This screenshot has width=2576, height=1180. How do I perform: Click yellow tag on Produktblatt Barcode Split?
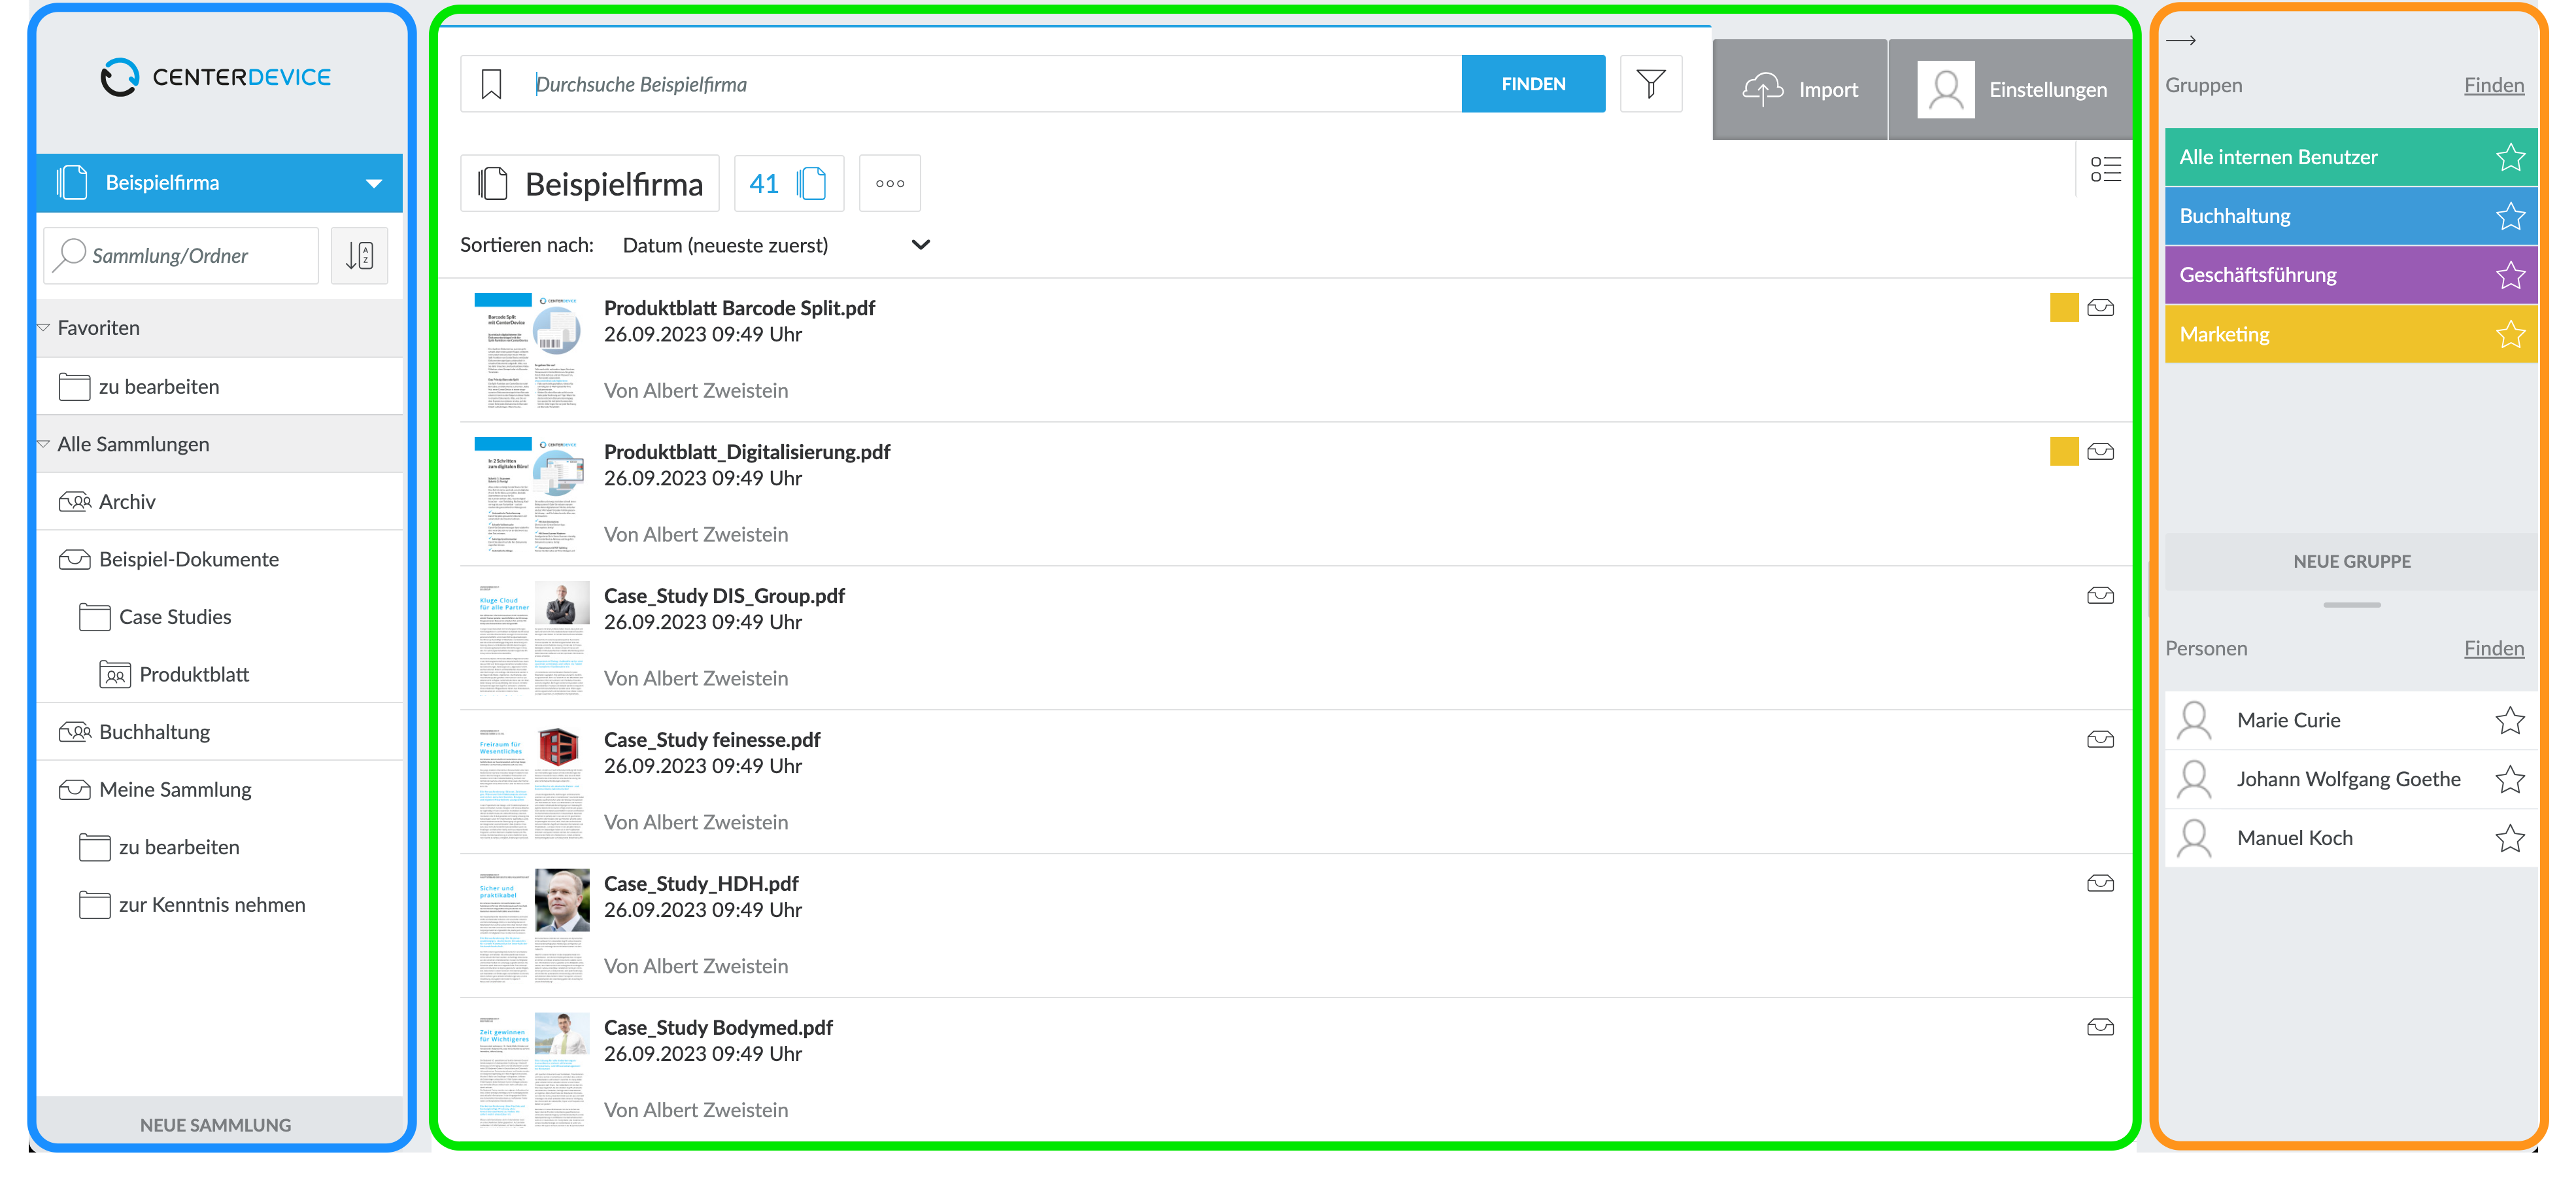(2063, 307)
